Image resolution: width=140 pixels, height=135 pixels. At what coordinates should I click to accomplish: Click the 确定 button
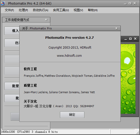(72, 115)
